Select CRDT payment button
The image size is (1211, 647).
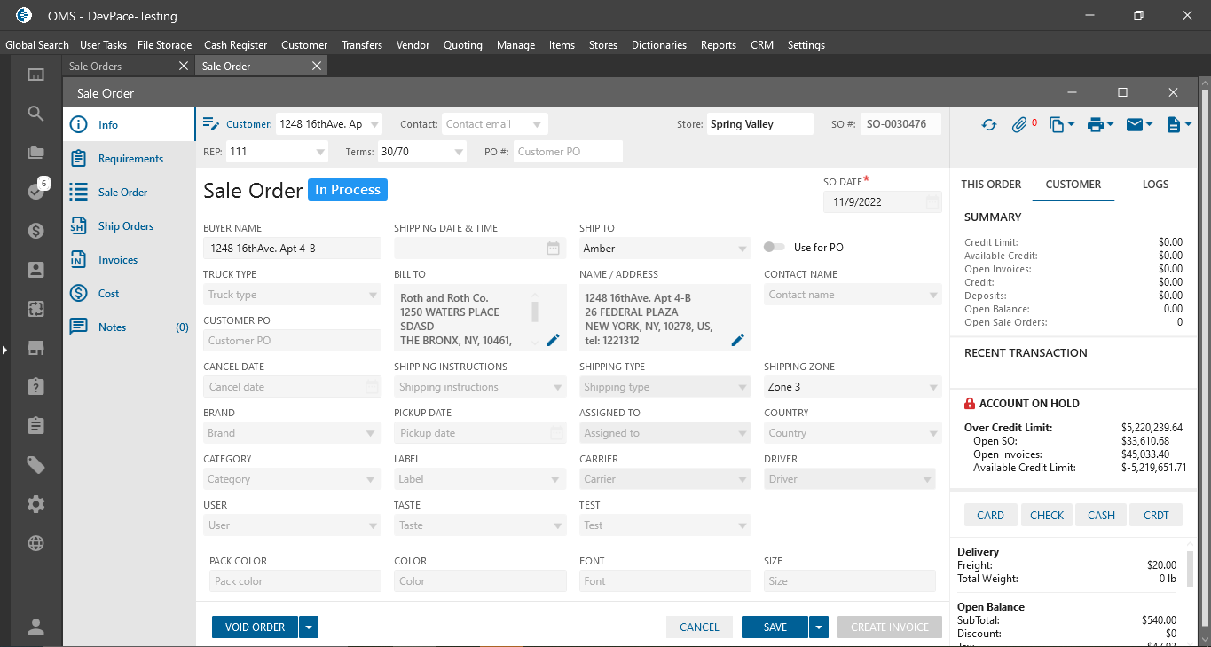pos(1157,515)
